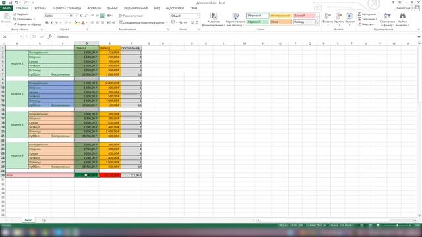Switch to the ДАННЫЕ tab

click(112, 8)
